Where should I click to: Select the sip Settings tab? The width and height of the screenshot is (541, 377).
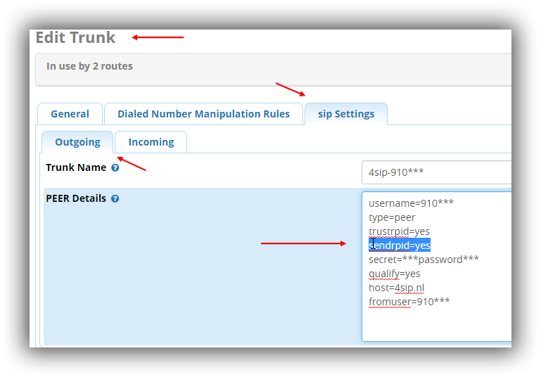pos(345,114)
